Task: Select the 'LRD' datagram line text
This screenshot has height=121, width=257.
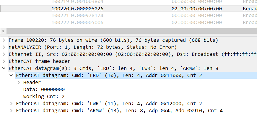Action: 109,75
